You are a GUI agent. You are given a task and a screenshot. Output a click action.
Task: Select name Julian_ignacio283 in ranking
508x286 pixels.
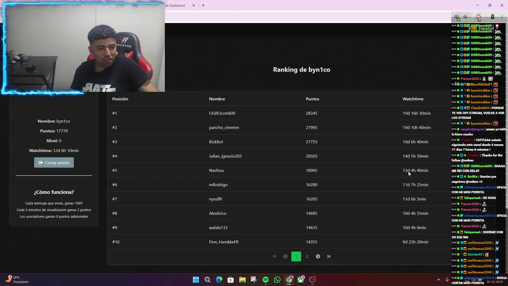click(225, 156)
